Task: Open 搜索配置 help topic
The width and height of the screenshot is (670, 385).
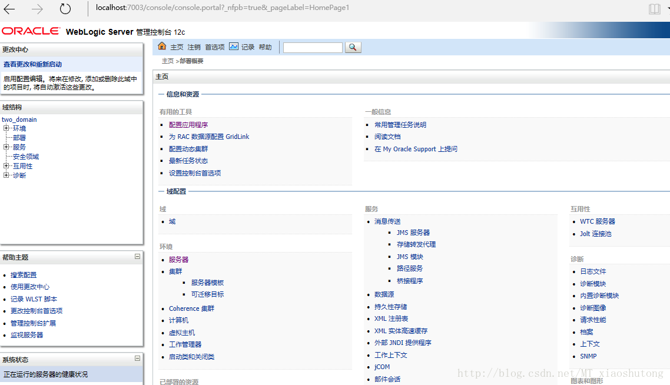Action: (x=24, y=275)
